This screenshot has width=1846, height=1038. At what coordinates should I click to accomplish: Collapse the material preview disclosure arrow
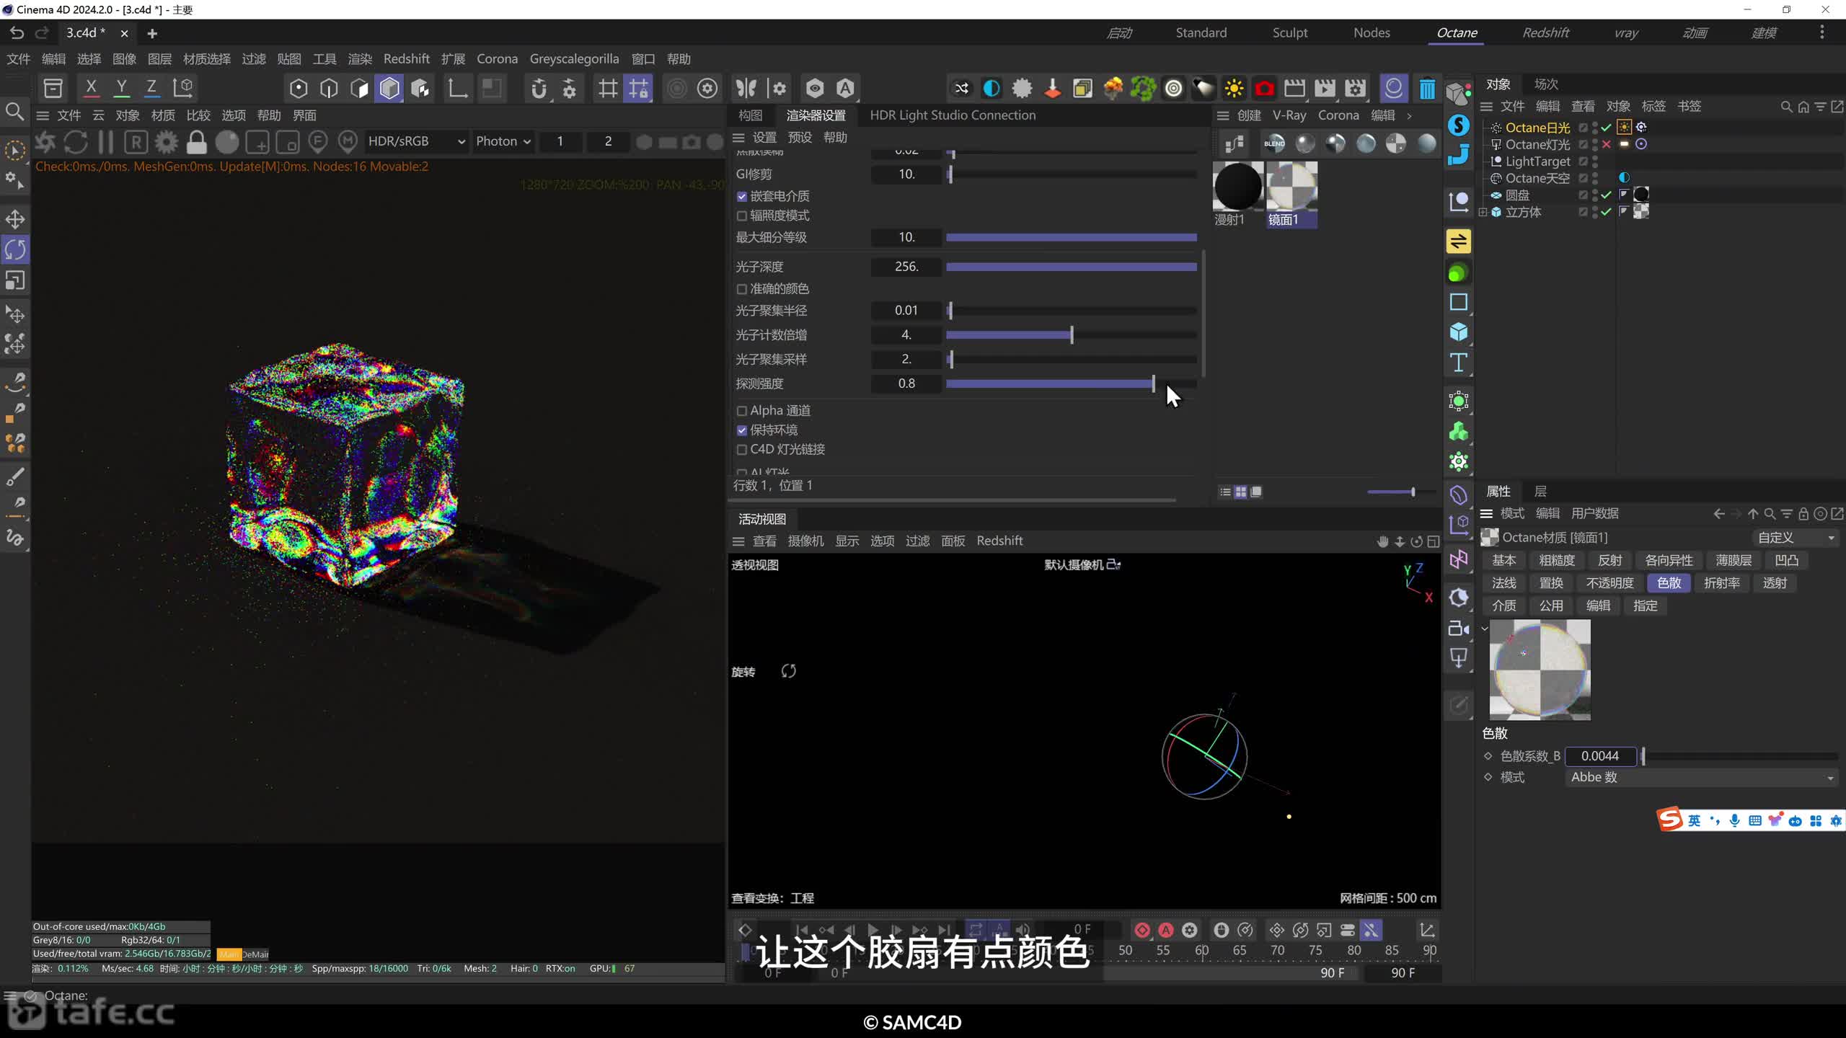point(1485,629)
